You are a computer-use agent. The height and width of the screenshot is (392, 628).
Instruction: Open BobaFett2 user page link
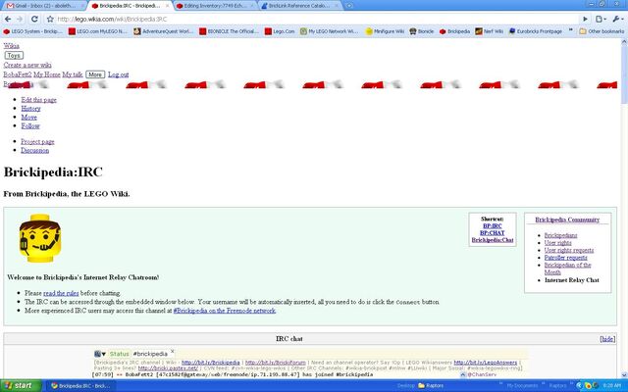(x=18, y=74)
